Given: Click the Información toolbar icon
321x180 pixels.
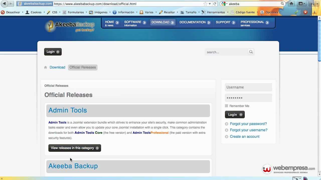Looking at the screenshot, I should coord(115,12).
